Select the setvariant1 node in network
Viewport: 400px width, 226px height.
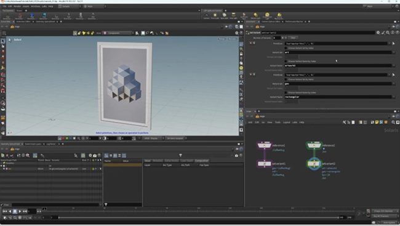point(264,164)
